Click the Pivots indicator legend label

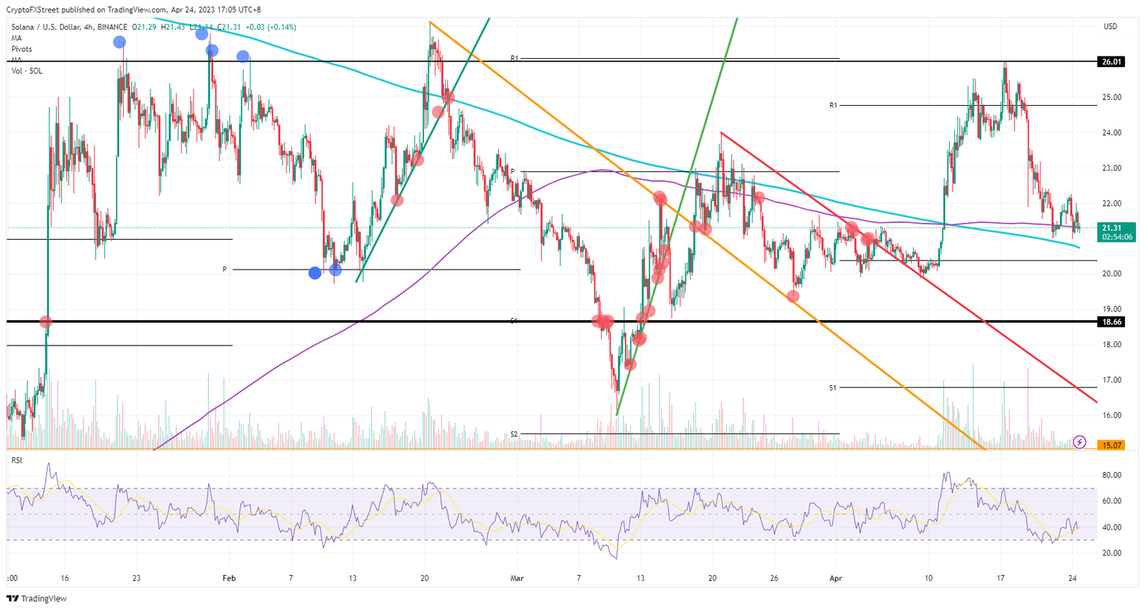point(22,49)
